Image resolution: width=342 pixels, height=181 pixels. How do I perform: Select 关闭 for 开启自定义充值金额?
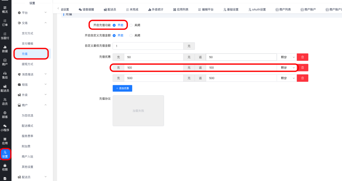131,35
